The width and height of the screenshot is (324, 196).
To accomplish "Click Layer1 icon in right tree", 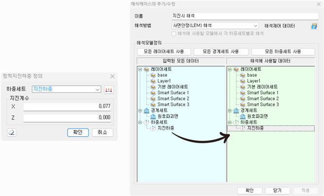I will pyautogui.click(x=242, y=81).
